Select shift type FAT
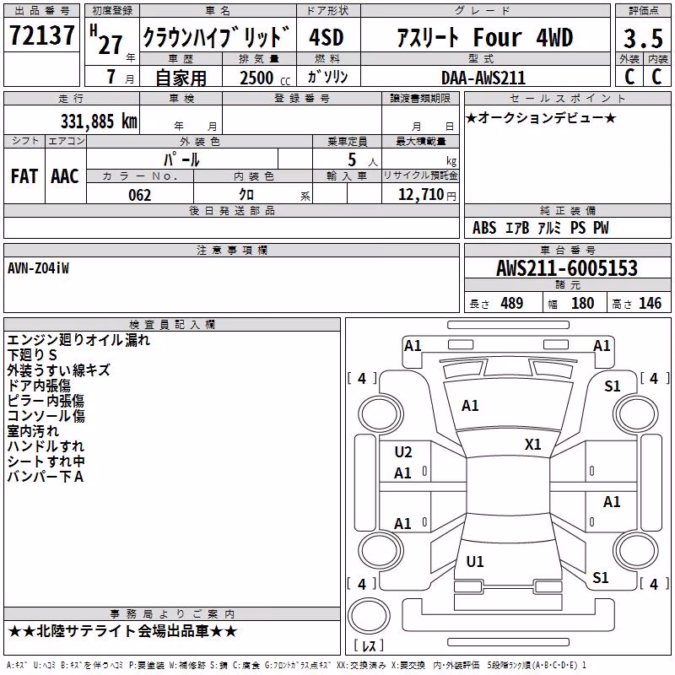675x675 pixels. (24, 176)
